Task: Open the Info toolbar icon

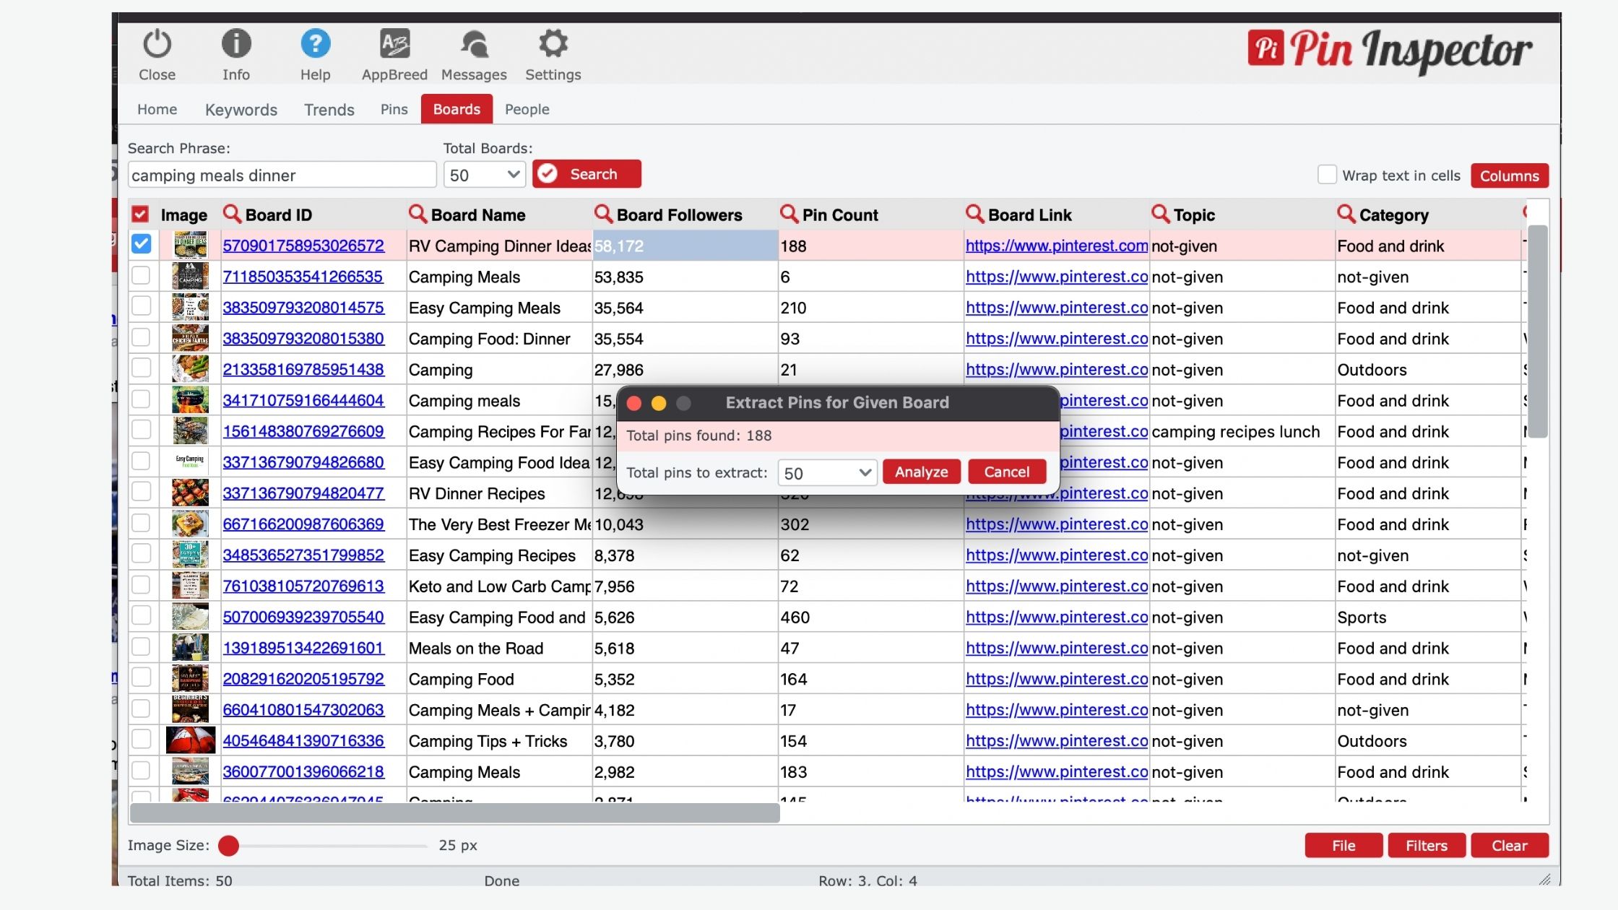Action: point(236,45)
